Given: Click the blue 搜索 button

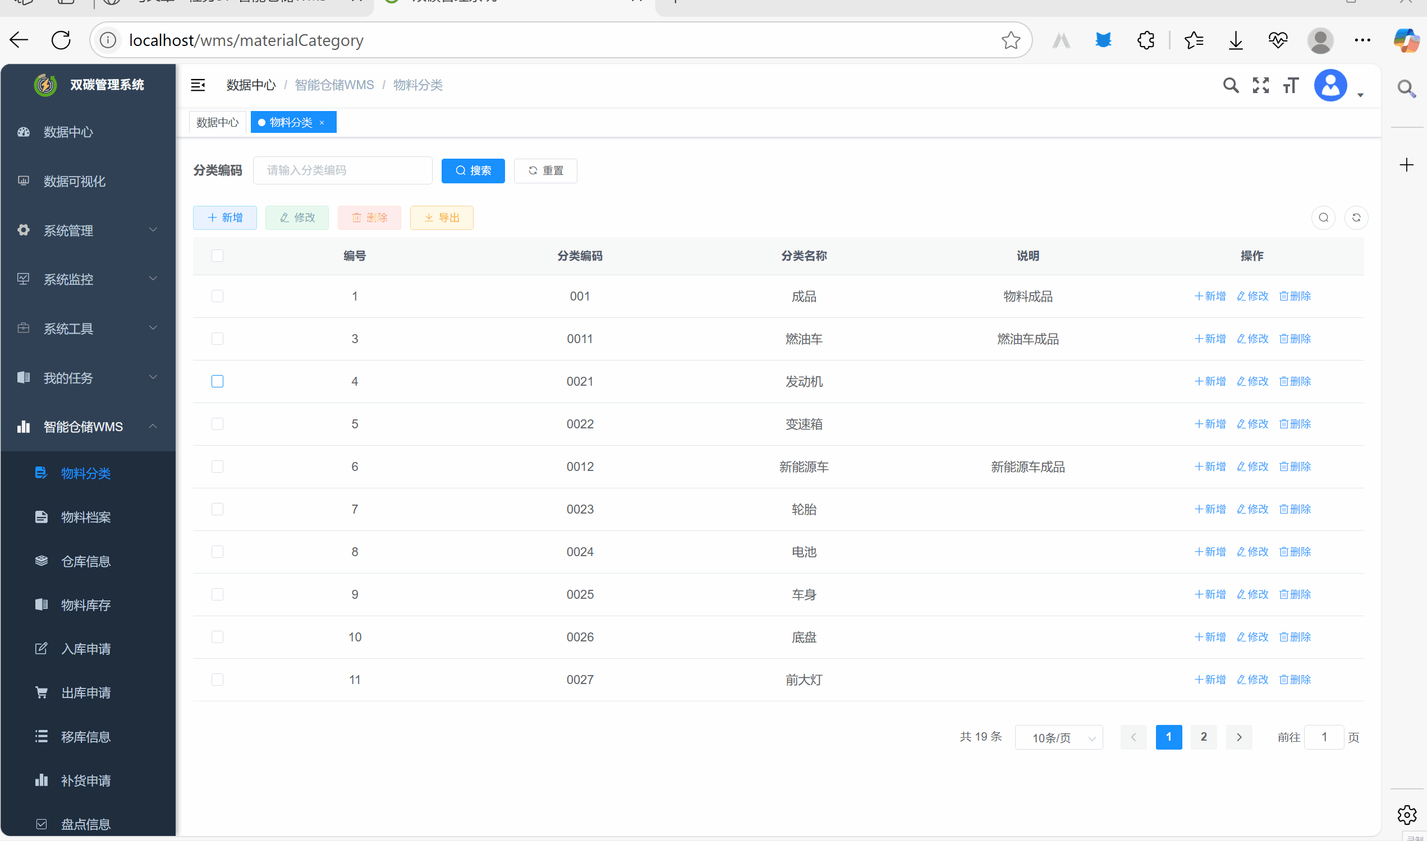Looking at the screenshot, I should pos(472,170).
